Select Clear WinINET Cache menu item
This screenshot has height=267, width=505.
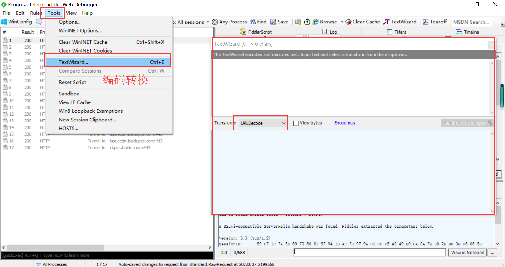coord(109,42)
